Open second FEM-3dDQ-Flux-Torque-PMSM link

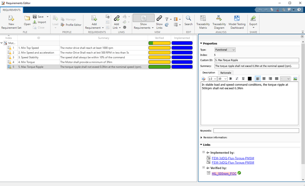(233, 162)
